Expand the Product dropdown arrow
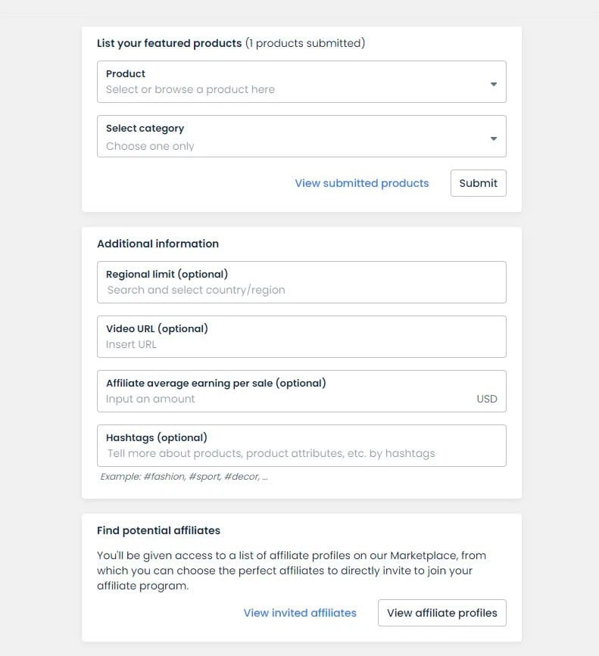 (x=494, y=84)
